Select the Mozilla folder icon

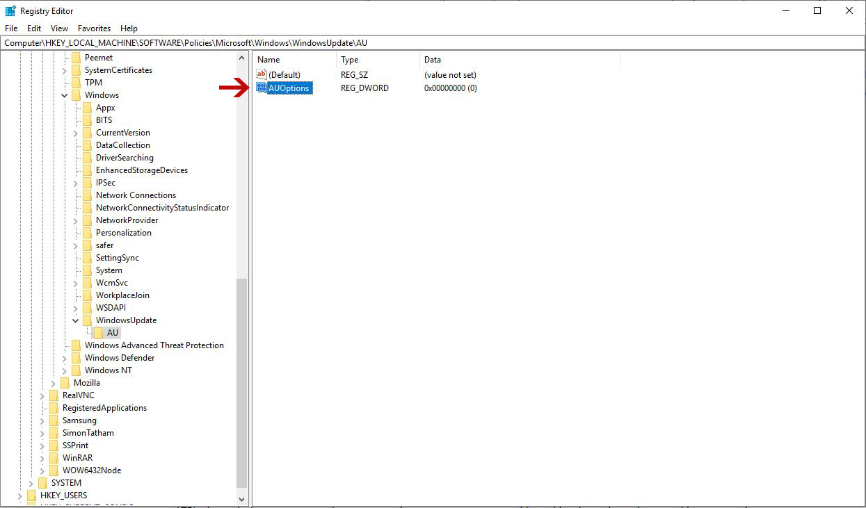coord(63,382)
